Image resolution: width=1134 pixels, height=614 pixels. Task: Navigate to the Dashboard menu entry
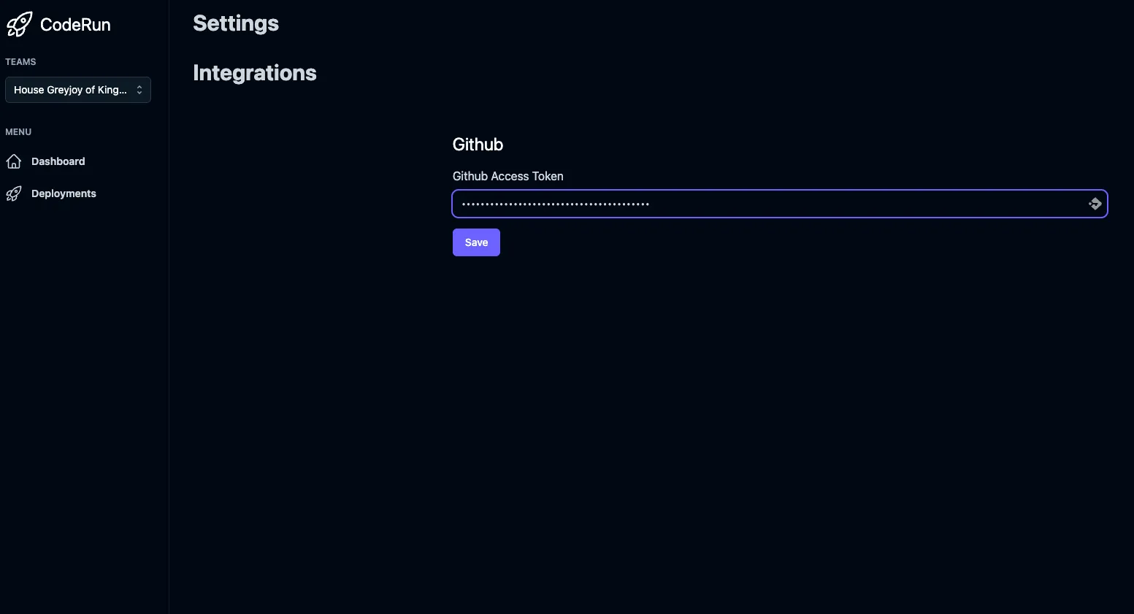pyautogui.click(x=58, y=161)
